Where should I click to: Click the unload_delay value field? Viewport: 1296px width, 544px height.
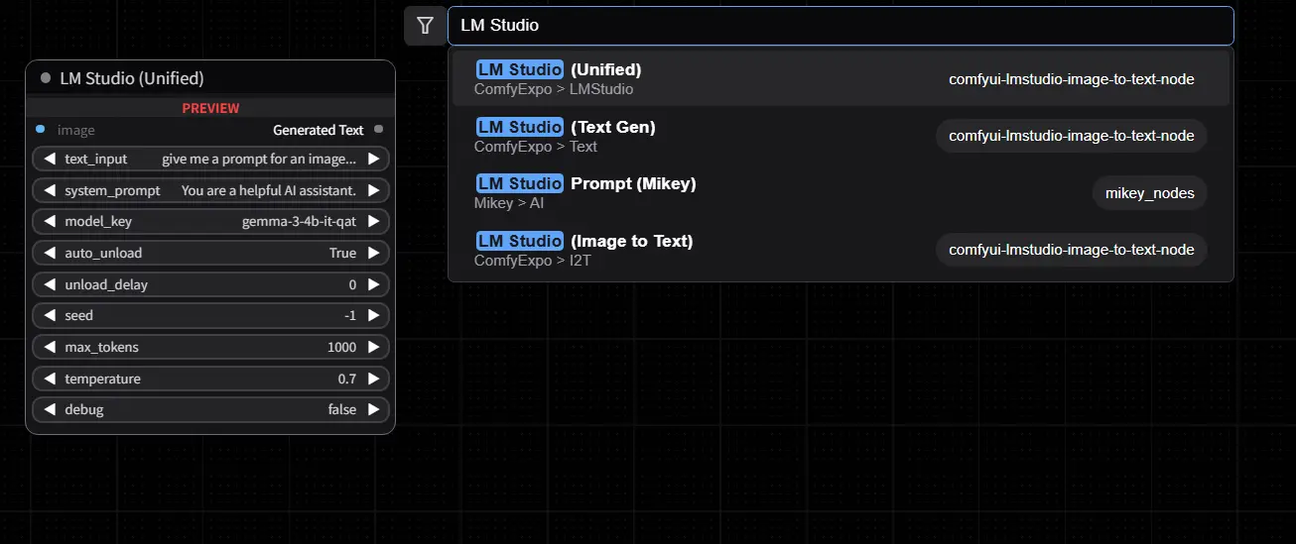coord(210,284)
